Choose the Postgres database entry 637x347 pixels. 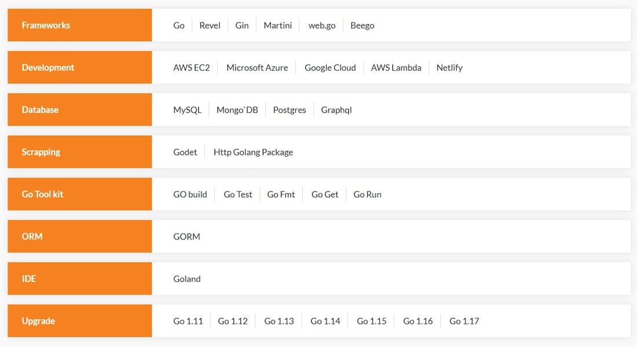[289, 110]
